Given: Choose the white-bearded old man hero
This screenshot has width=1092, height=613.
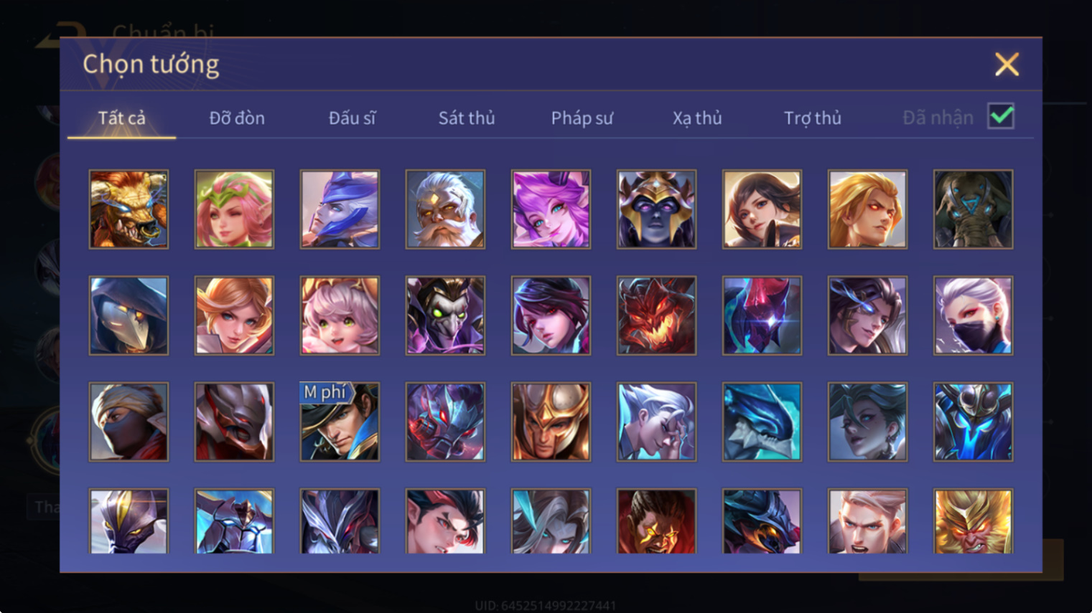Looking at the screenshot, I should pyautogui.click(x=445, y=209).
